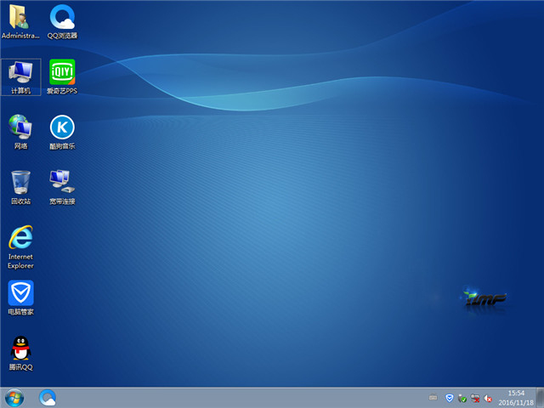Open the network status tray icon

click(x=475, y=398)
